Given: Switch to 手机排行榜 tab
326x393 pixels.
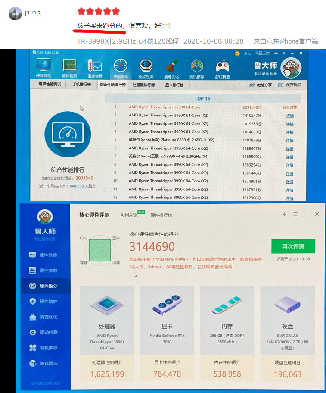Looking at the screenshot, I should point(81,85).
